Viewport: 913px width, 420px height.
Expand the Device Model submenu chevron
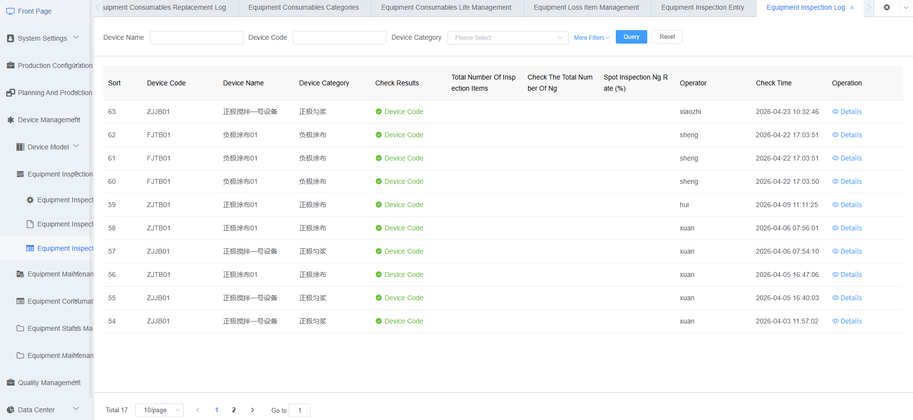point(76,146)
